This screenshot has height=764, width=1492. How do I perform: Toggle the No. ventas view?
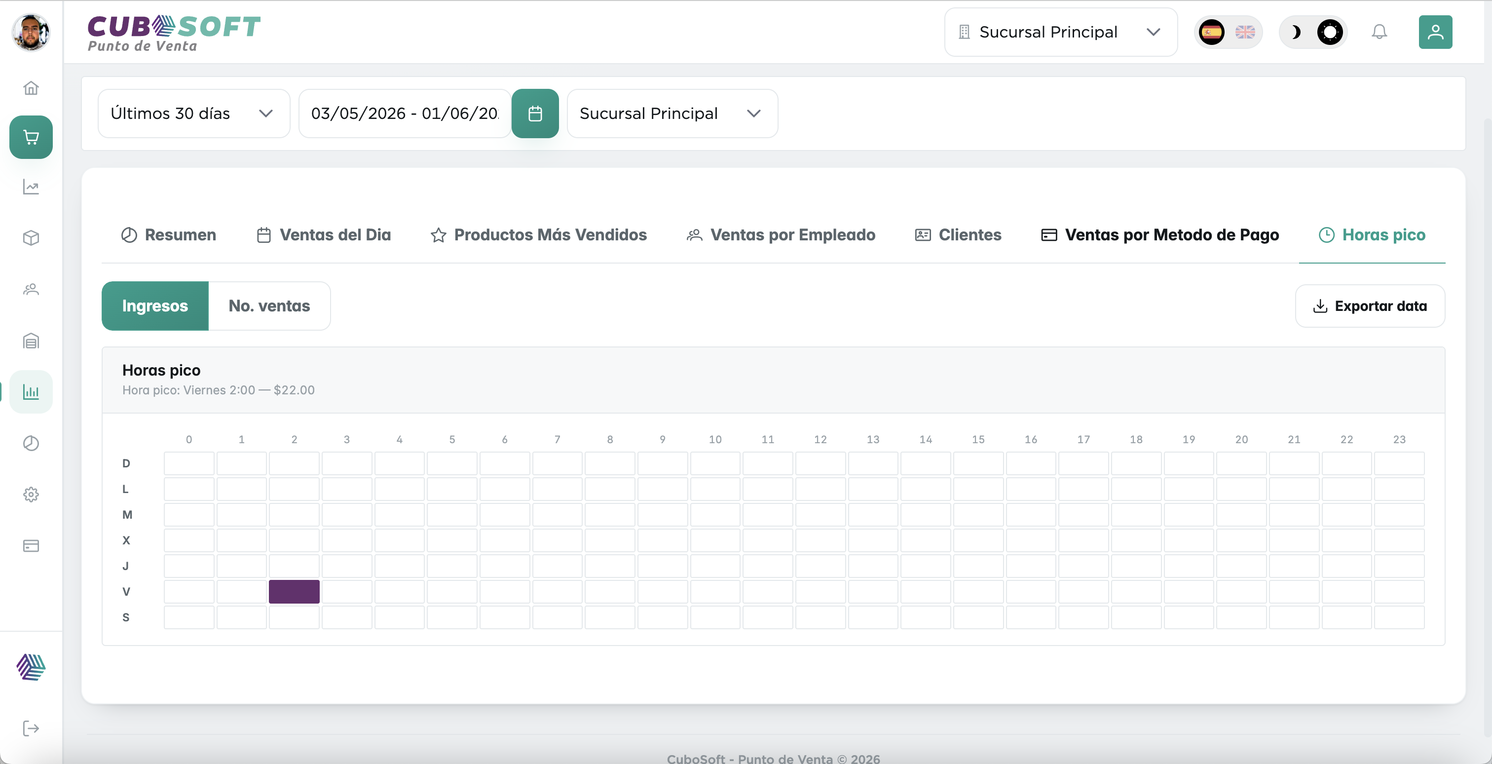click(x=269, y=306)
